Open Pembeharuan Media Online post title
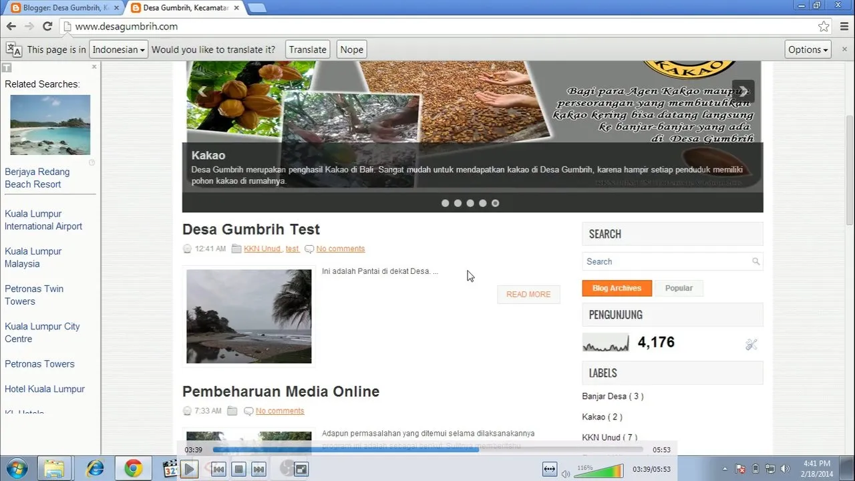 pos(281,391)
